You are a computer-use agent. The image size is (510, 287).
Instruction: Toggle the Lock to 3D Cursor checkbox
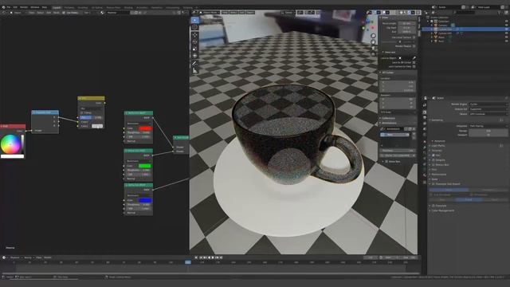pos(414,62)
